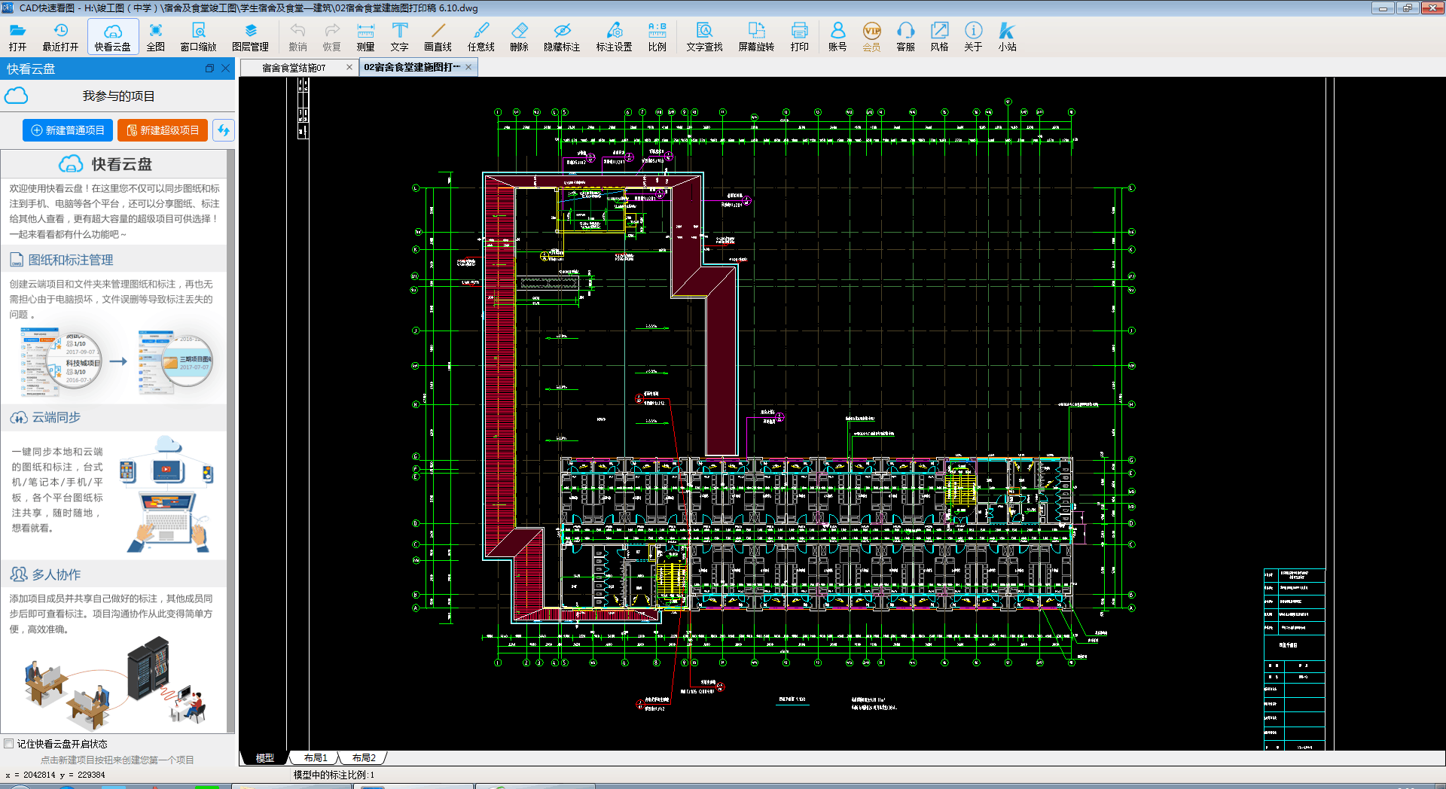Open VIP 会员 membership page
This screenshot has height=789, width=1446.
point(871,37)
